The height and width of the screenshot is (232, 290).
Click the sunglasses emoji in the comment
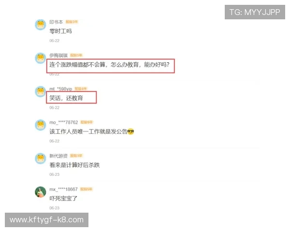(131, 131)
